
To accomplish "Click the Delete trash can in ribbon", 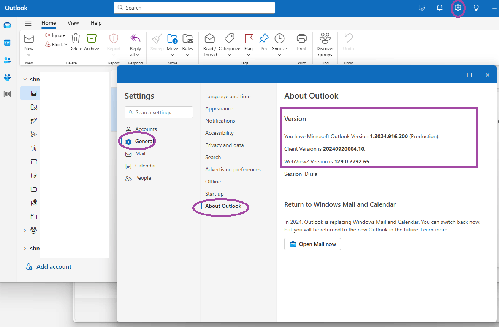I will pos(76,42).
